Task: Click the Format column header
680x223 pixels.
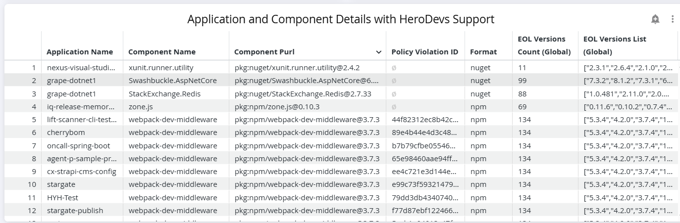Action: tap(483, 52)
